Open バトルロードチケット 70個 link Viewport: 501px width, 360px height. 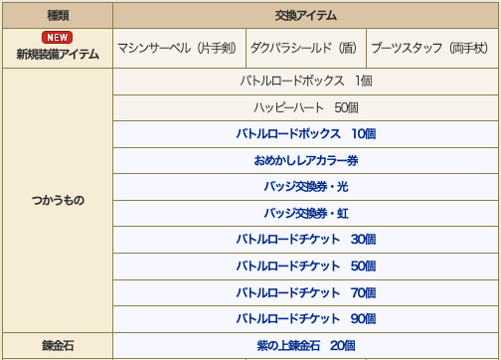pyautogui.click(x=306, y=292)
